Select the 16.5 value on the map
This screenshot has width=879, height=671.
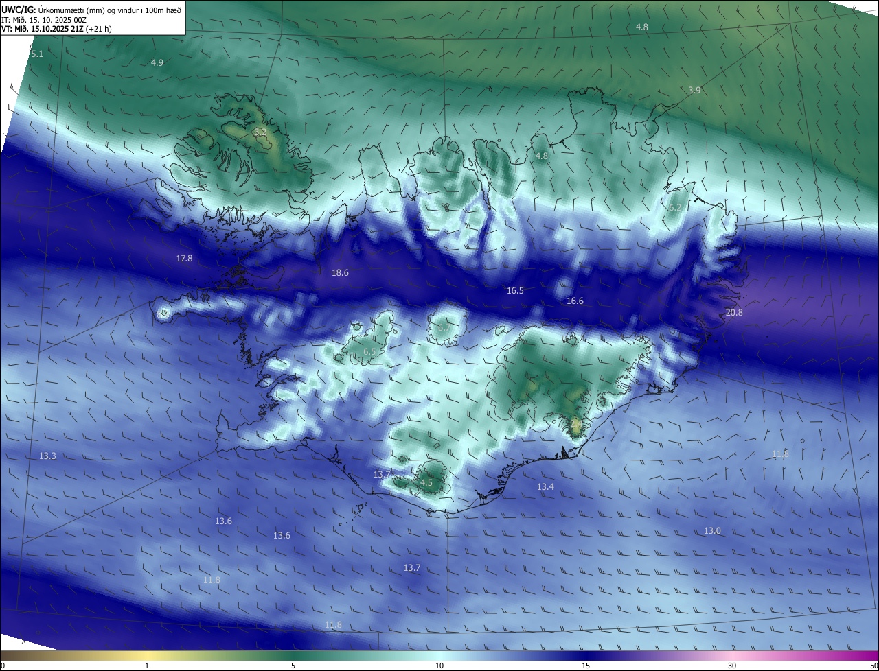click(515, 291)
